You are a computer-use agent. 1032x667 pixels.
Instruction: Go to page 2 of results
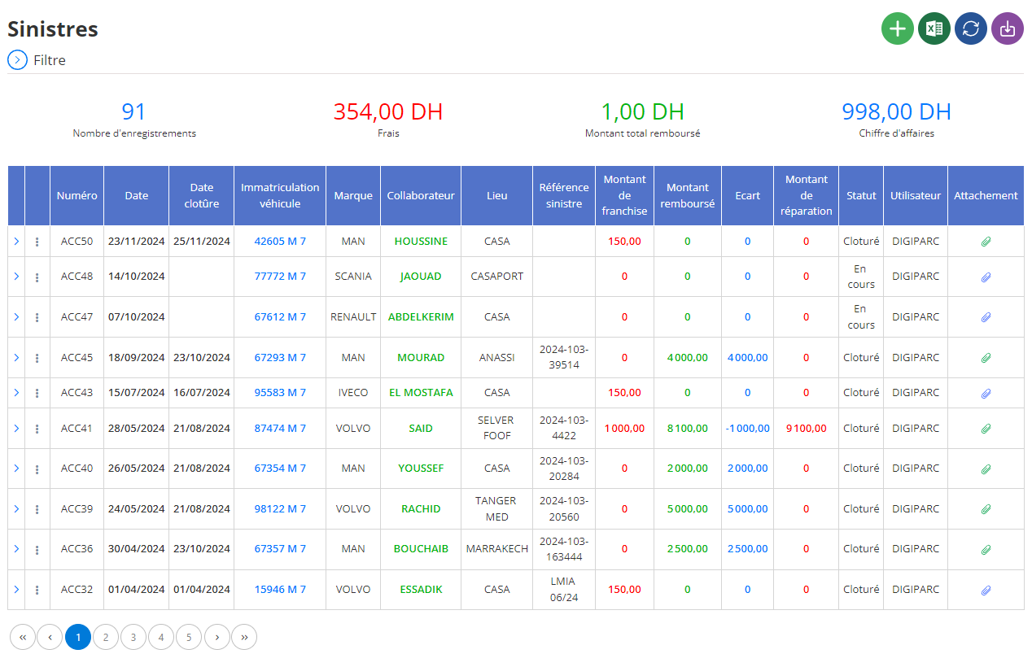point(106,637)
